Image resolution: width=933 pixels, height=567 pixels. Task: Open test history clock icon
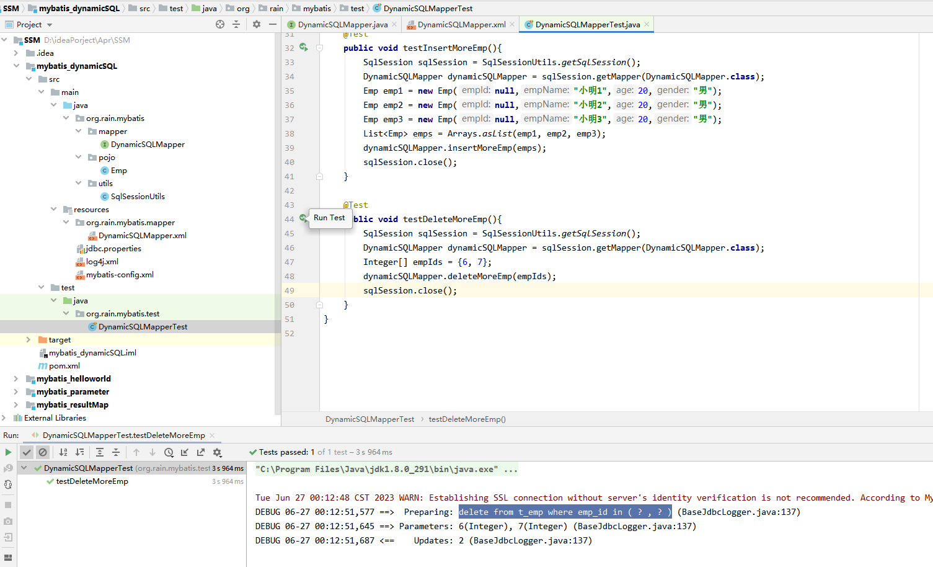click(169, 452)
